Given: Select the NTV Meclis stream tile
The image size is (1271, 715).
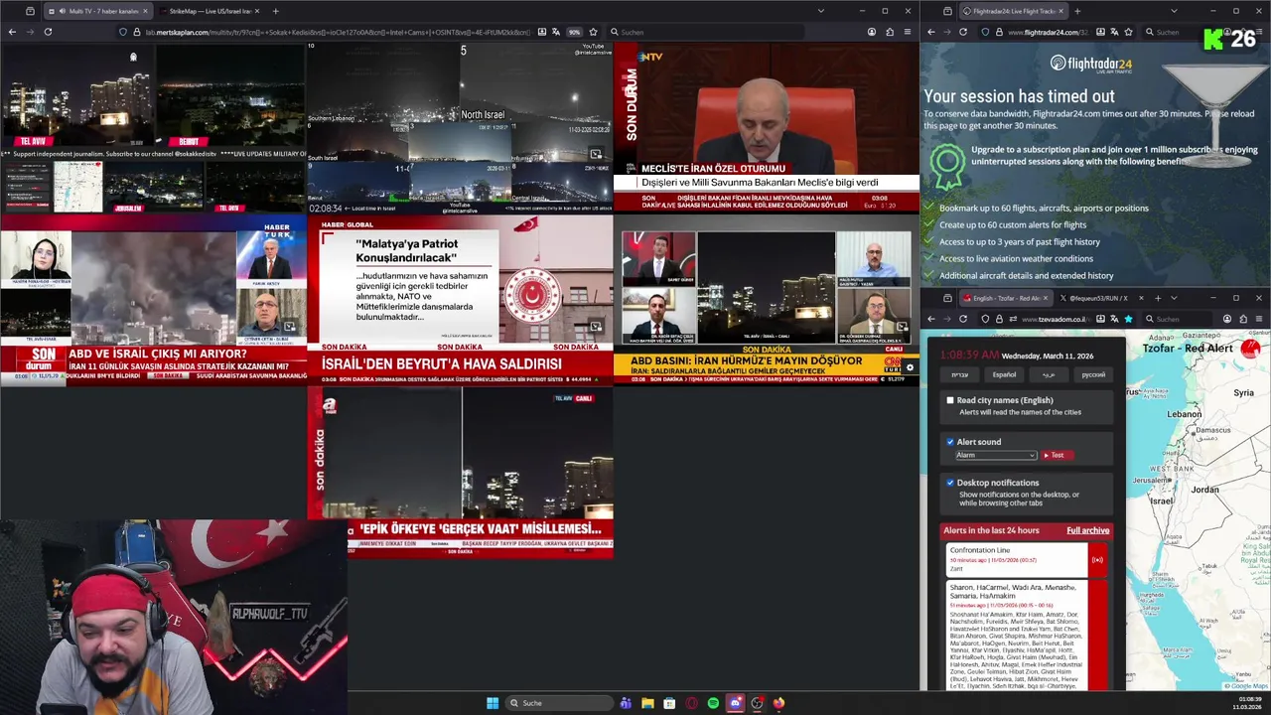Looking at the screenshot, I should (766, 127).
